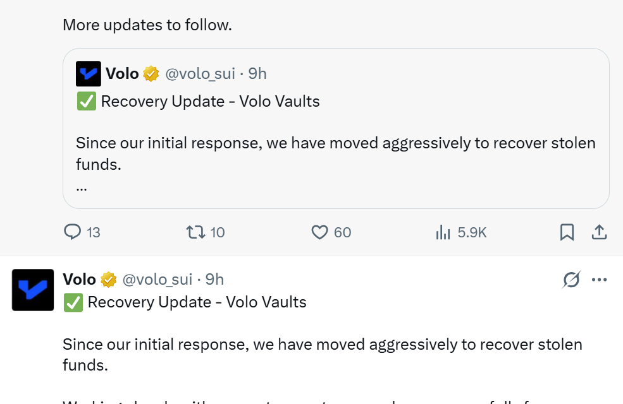Viewport: 623px width, 404px height.
Task: Click the reply icon showing 13 comments
Action: point(73,232)
